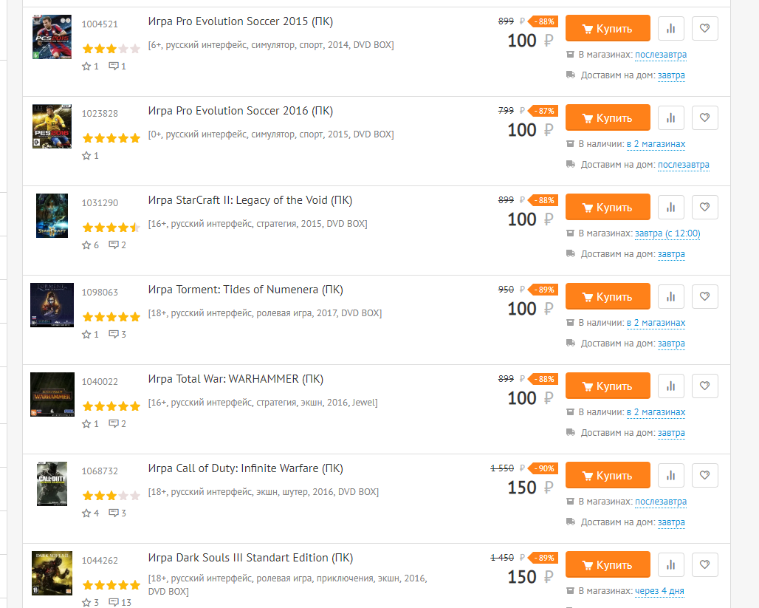Buy Pro Evolution Soccer 2016 with Купить

pyautogui.click(x=608, y=117)
